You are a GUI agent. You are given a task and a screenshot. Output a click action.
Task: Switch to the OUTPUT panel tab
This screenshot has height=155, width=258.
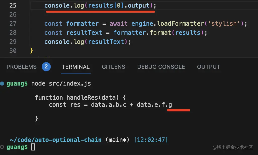click(208, 67)
